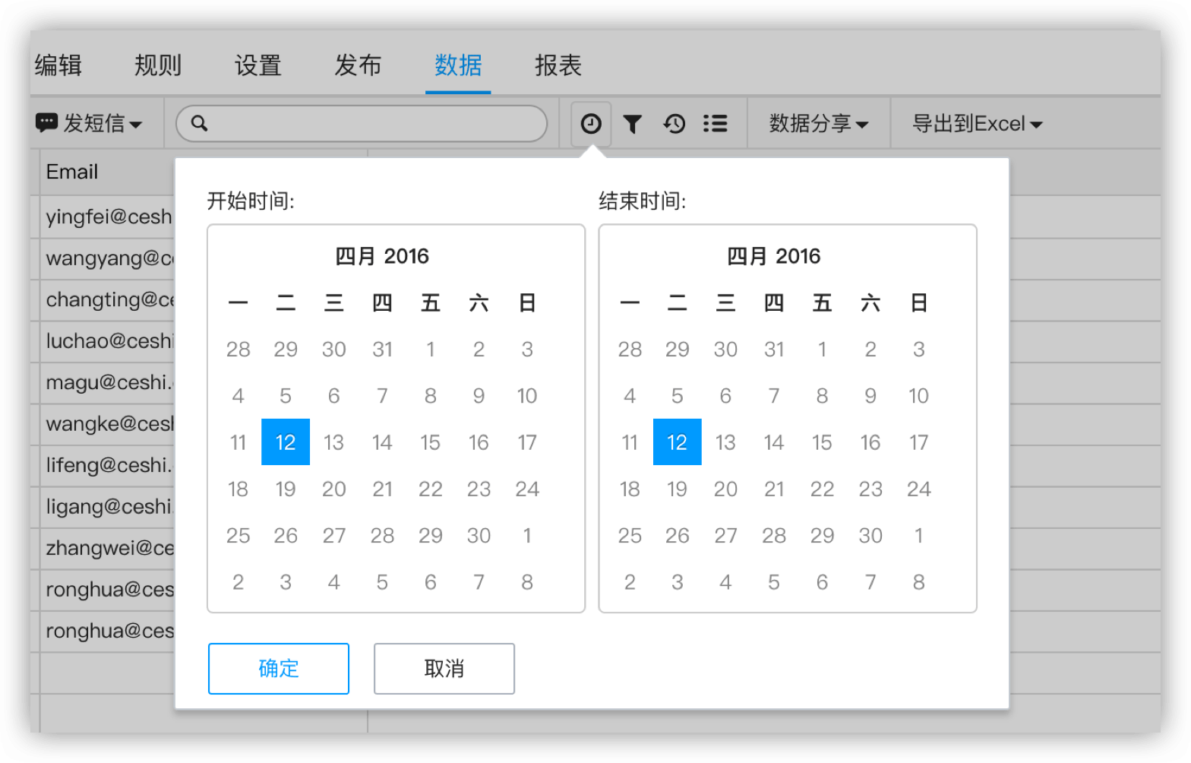Click 18 in the start calendar
Screen dimensions: 1191x763
click(238, 489)
